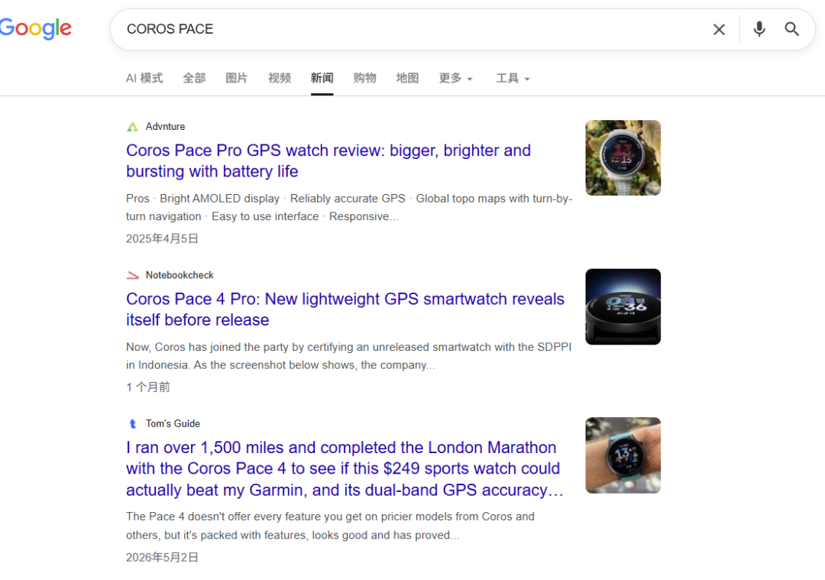The height and width of the screenshot is (580, 825).
Task: Open the 视频 results tab
Action: (280, 78)
